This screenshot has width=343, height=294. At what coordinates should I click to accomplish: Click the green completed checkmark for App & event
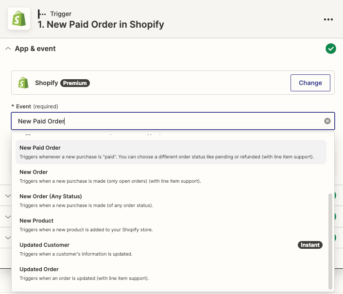point(331,49)
